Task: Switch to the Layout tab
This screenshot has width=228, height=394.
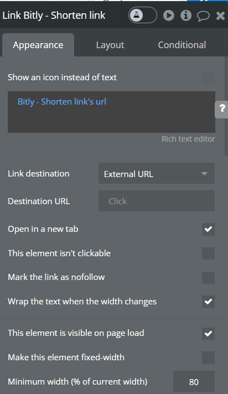Action: point(110,45)
